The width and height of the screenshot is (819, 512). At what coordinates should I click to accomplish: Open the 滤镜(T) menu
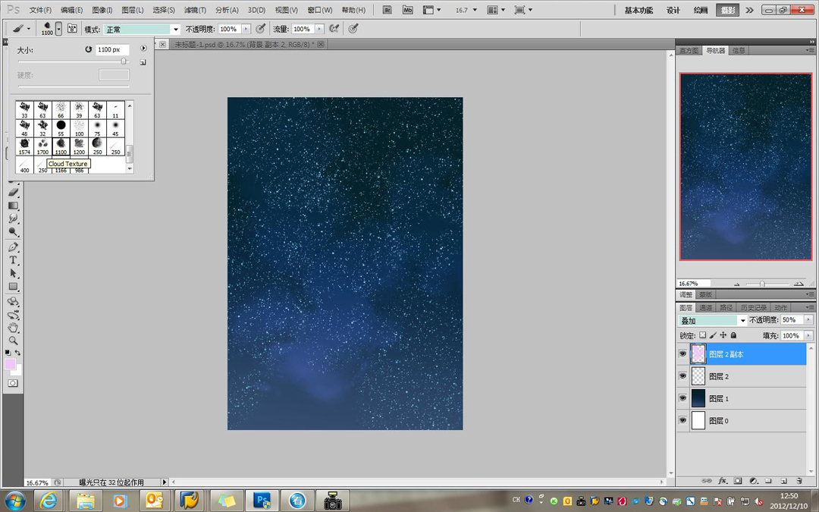195,10
